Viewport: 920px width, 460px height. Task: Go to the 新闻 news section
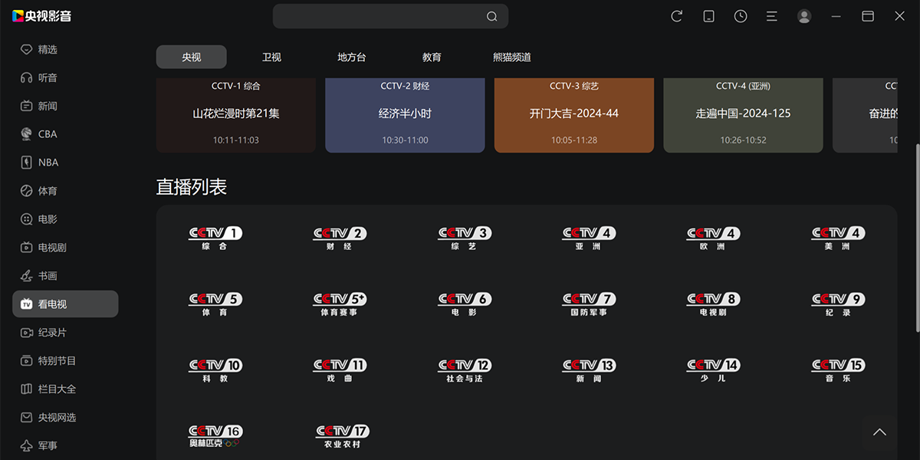click(48, 105)
